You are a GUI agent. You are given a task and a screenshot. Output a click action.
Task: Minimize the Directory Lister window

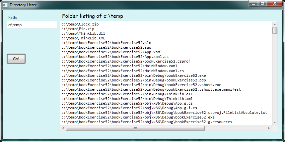tap(253, 4)
